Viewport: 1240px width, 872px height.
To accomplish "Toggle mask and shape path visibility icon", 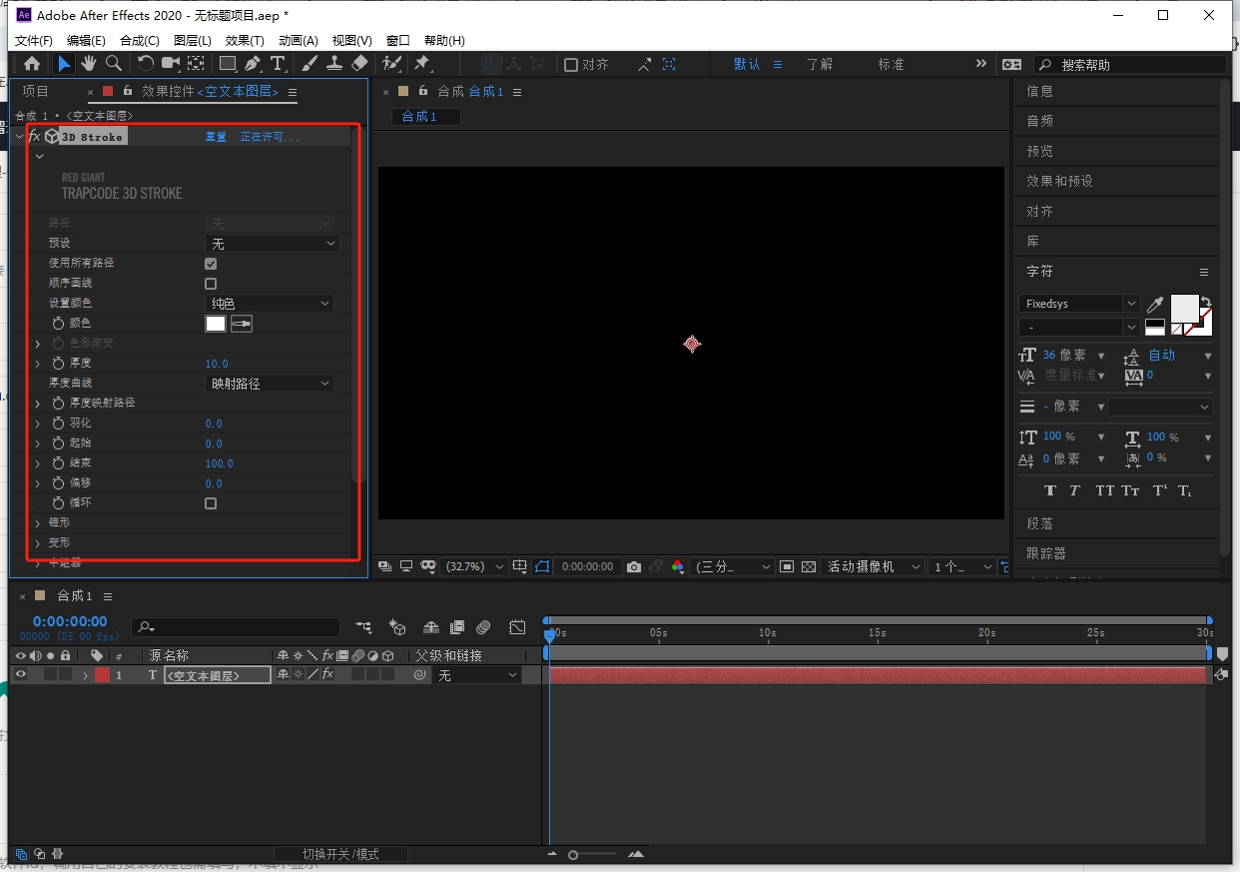I will tap(542, 566).
